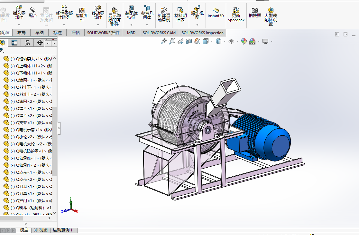Select Q刀盘<1> component in tree

[28, 186]
